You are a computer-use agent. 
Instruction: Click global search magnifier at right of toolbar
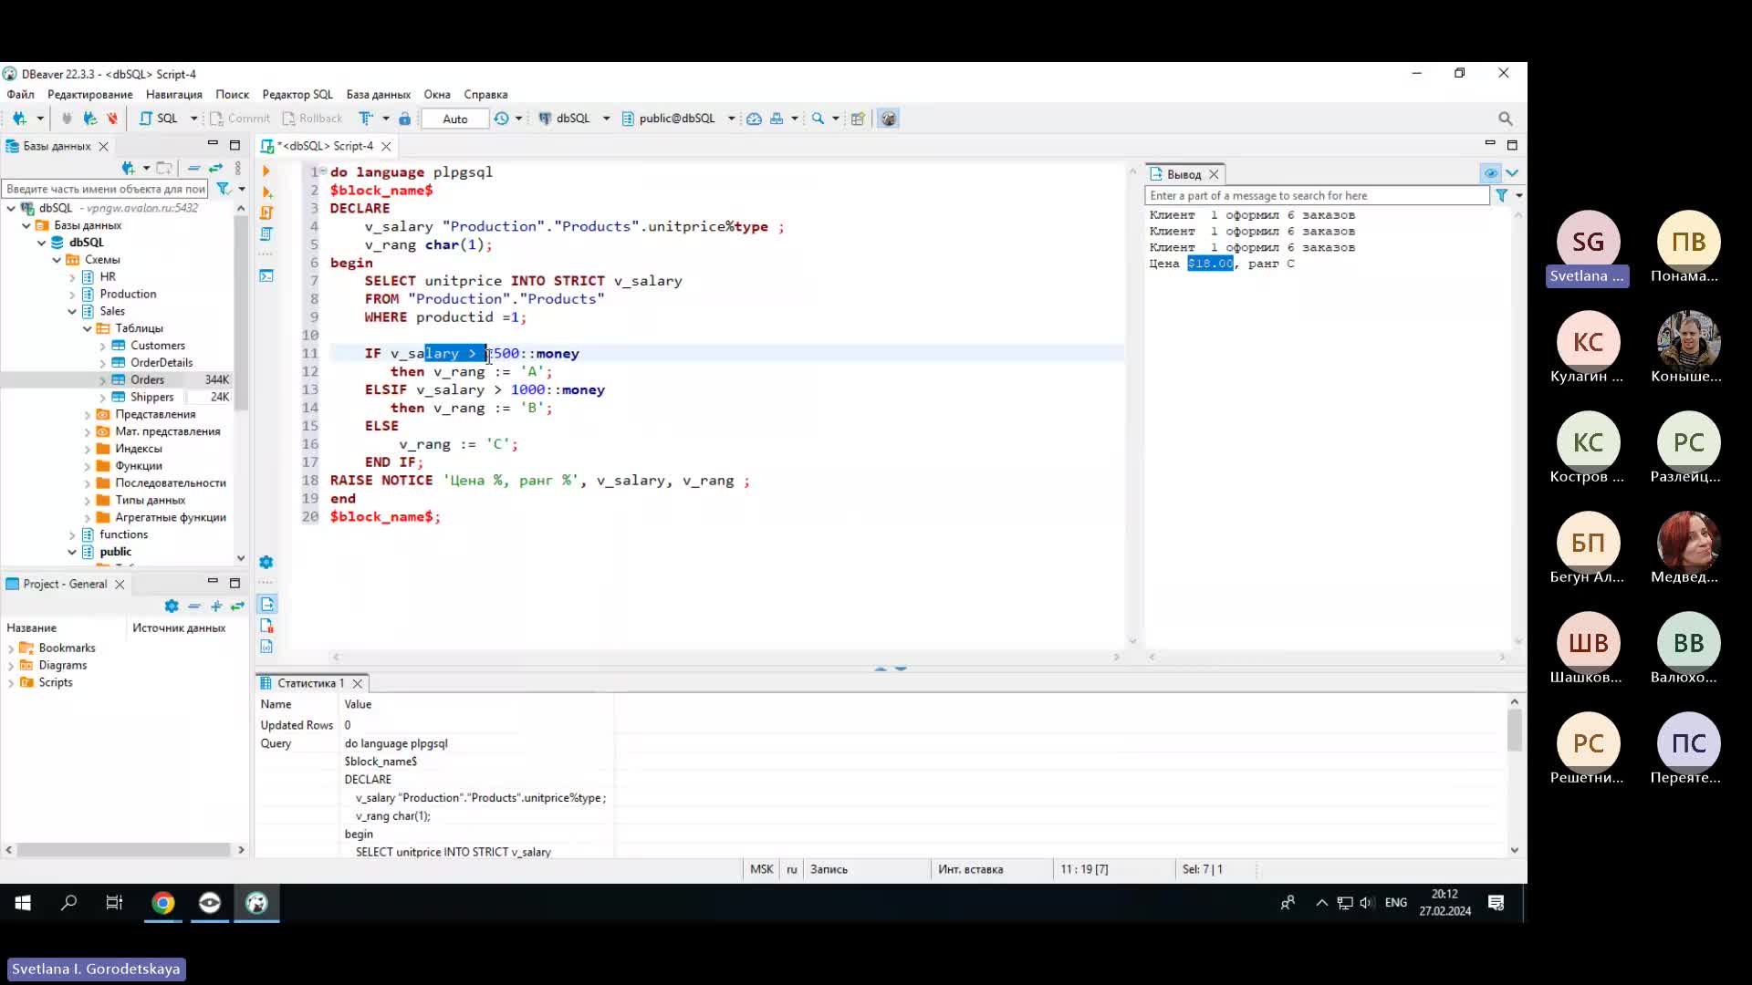tap(1506, 119)
